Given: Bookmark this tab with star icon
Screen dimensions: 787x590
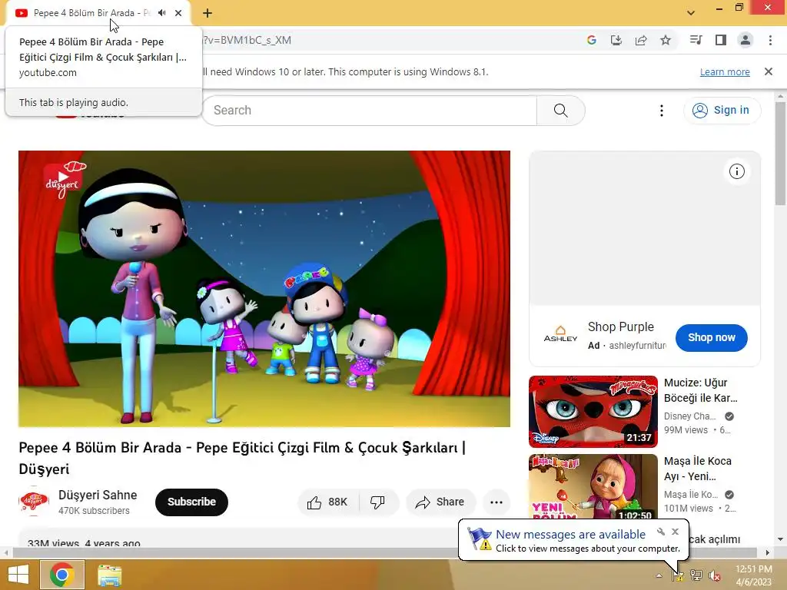Looking at the screenshot, I should [x=666, y=40].
